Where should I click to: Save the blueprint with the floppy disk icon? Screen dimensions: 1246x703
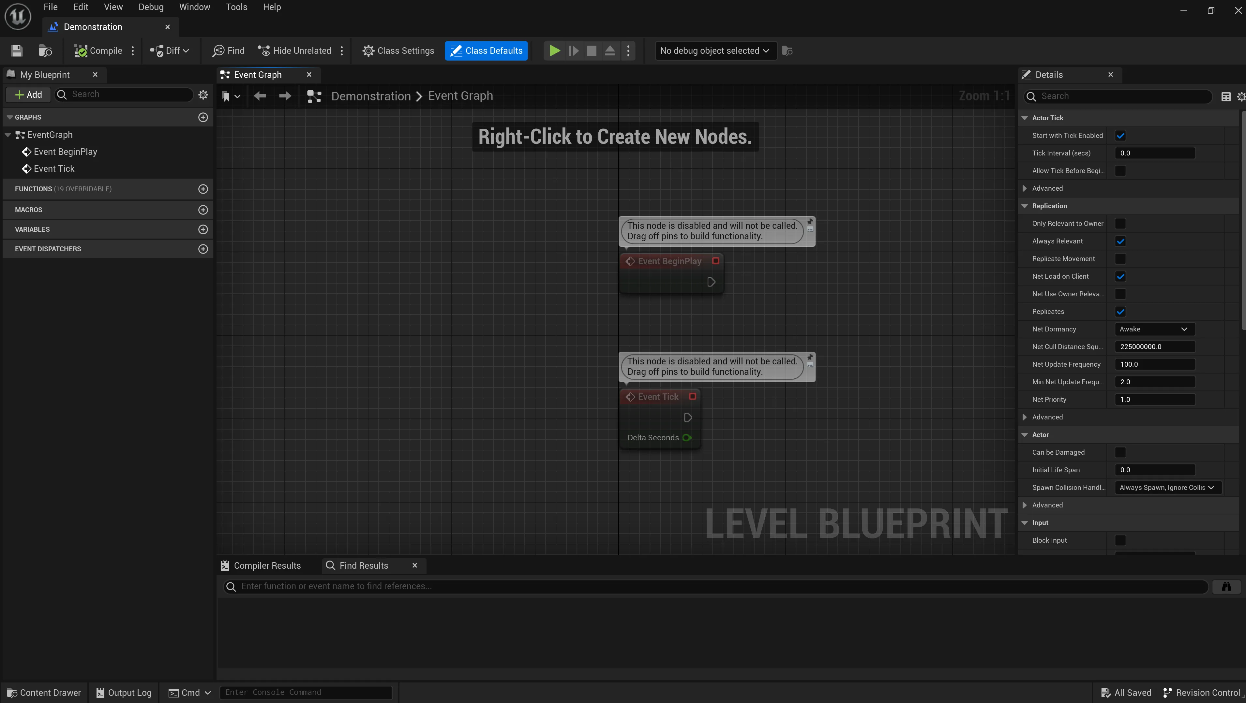coord(17,51)
